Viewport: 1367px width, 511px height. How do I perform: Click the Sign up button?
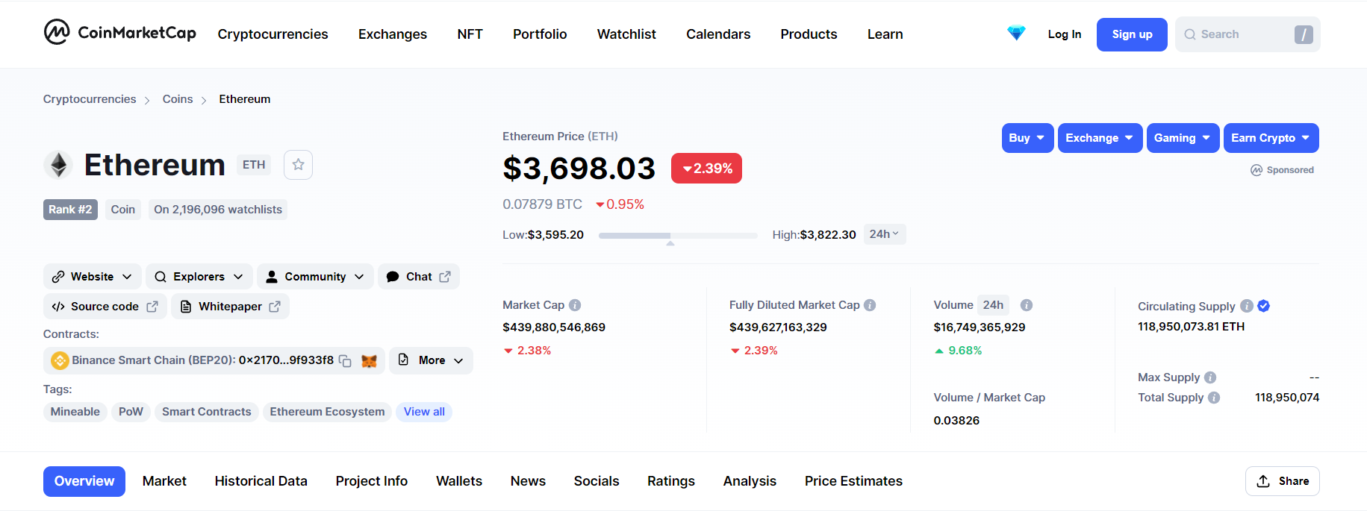click(x=1132, y=34)
